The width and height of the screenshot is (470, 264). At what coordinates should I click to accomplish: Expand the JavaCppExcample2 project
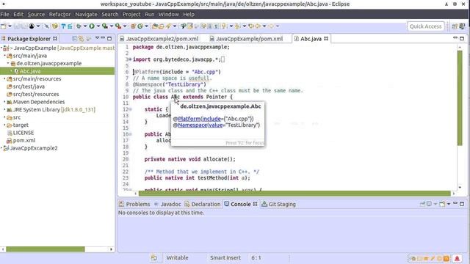tap(1, 148)
